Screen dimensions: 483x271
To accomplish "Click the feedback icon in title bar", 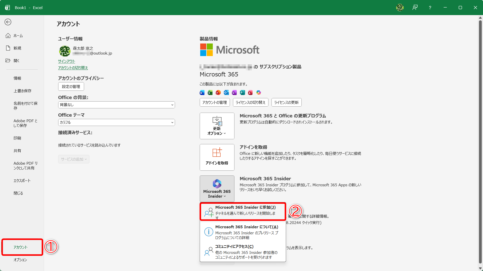I will pyautogui.click(x=415, y=8).
